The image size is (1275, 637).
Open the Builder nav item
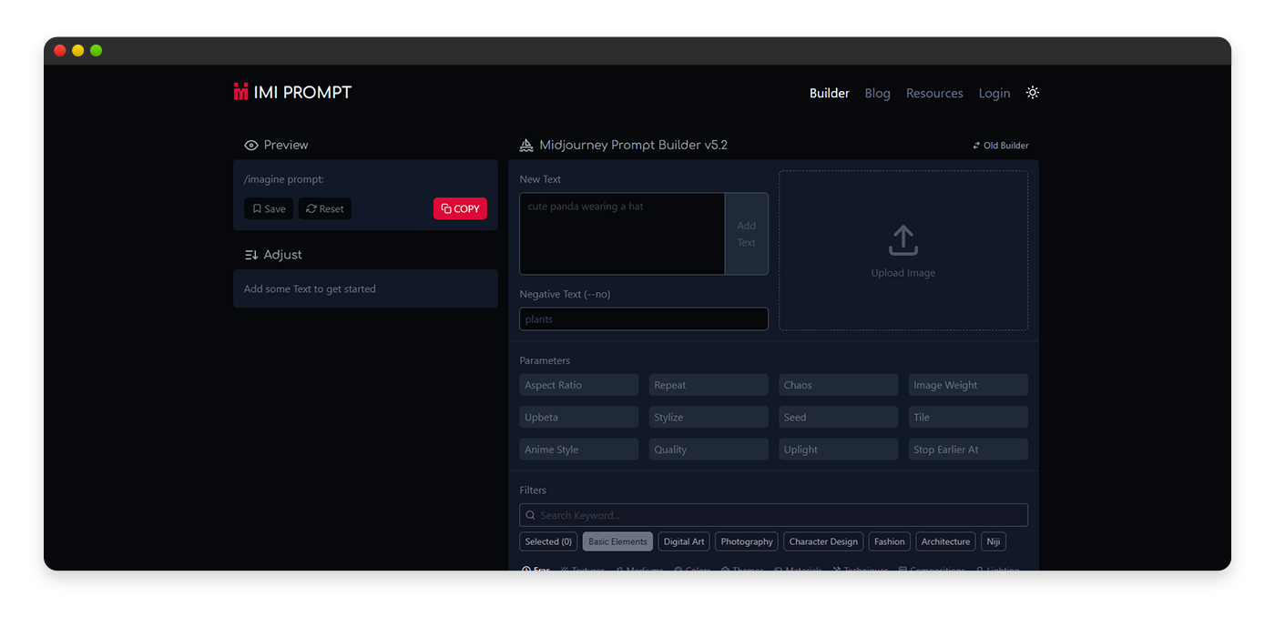tap(830, 93)
